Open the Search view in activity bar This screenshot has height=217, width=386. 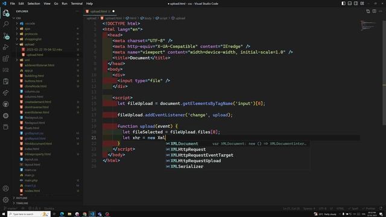pyautogui.click(x=5, y=24)
